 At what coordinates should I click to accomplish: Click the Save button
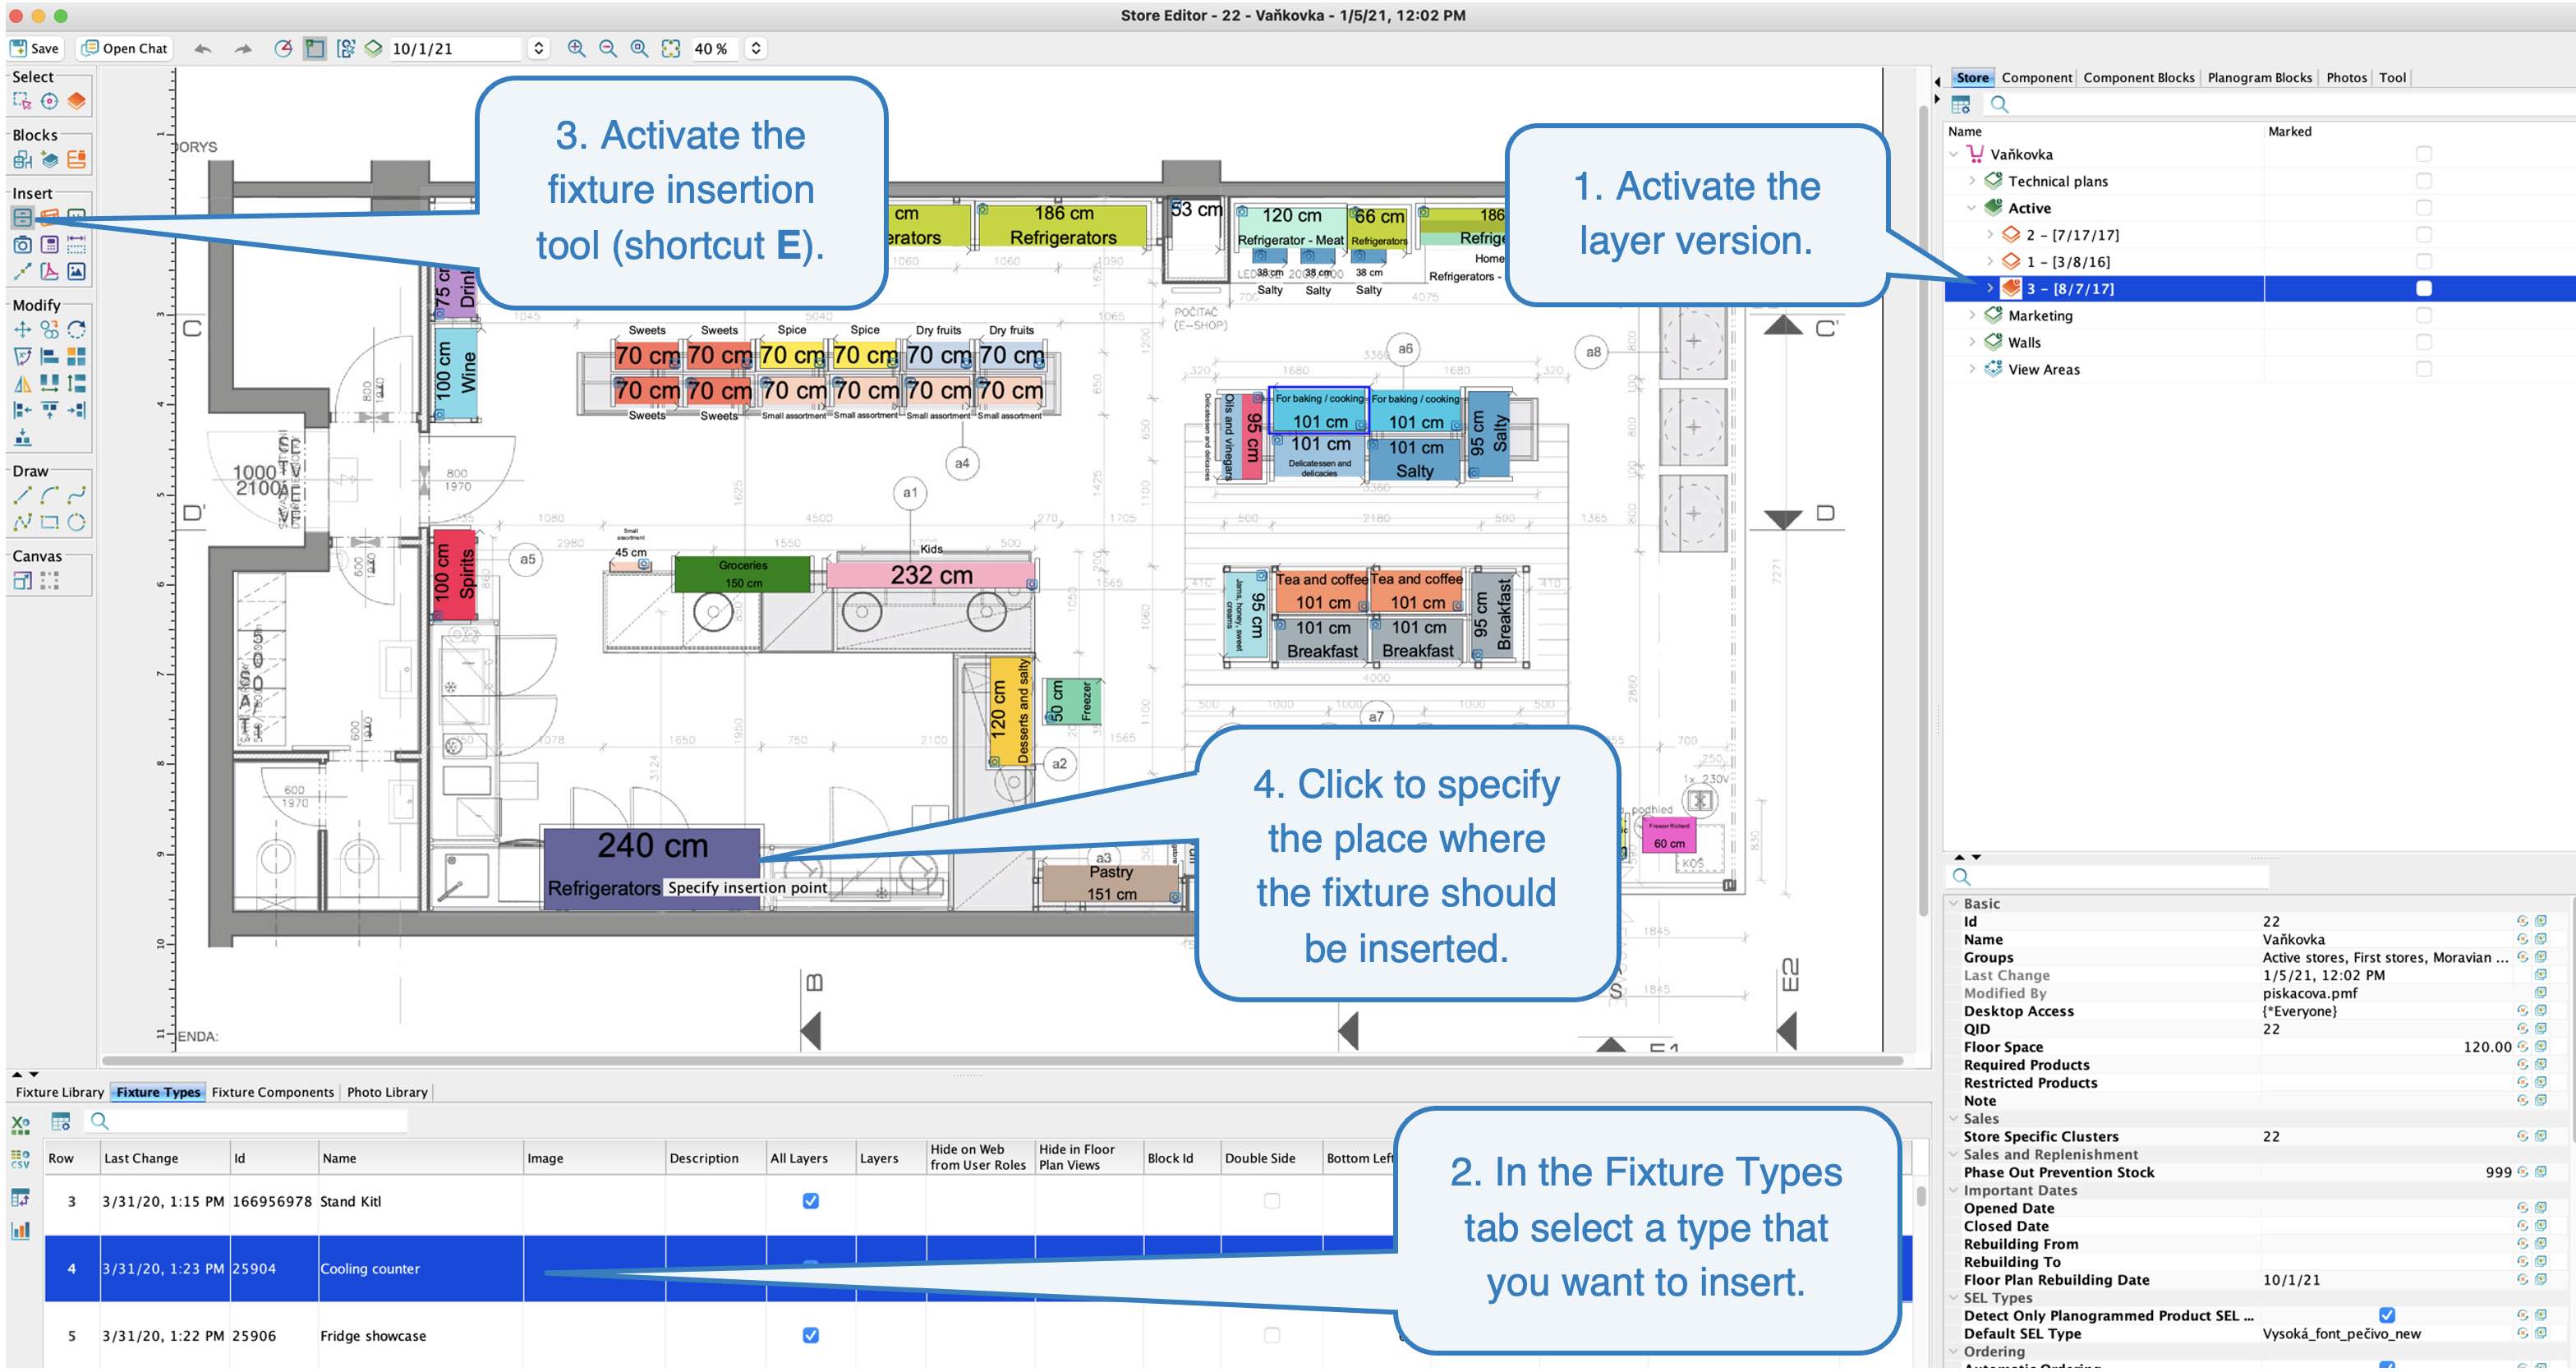pyautogui.click(x=35, y=48)
